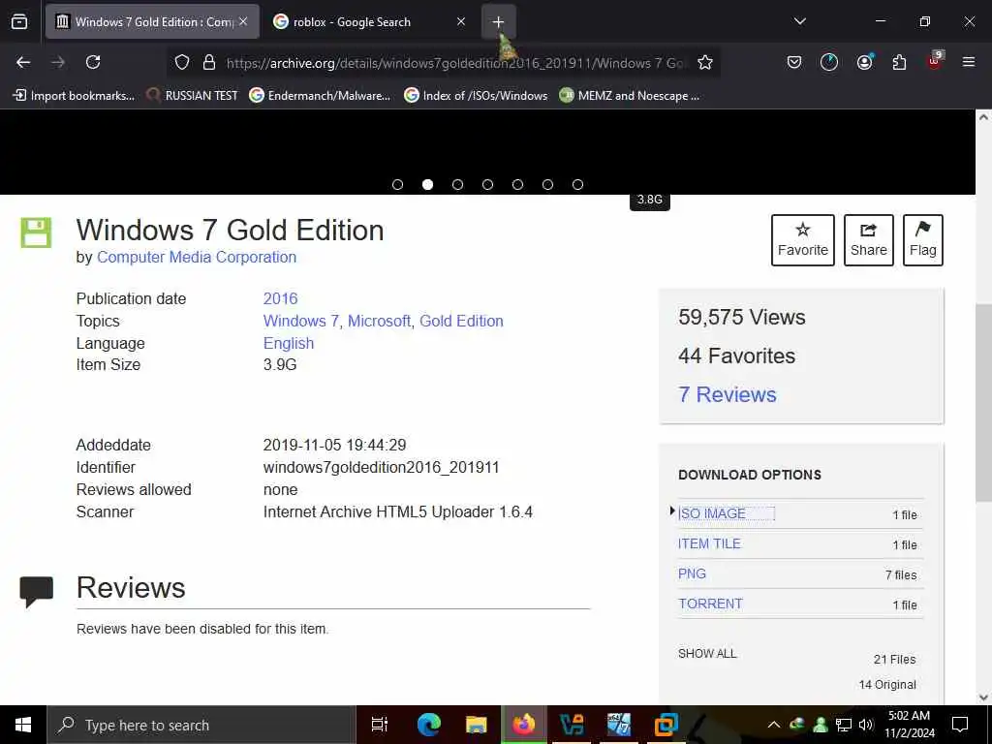Image resolution: width=992 pixels, height=744 pixels.
Task: Flag this item
Action: [x=923, y=240]
